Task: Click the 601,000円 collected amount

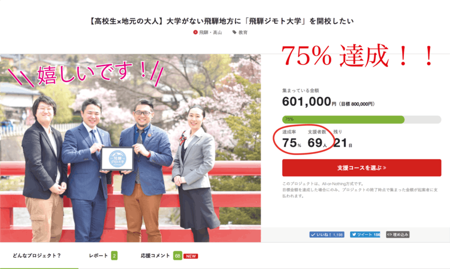Action: pos(309,102)
